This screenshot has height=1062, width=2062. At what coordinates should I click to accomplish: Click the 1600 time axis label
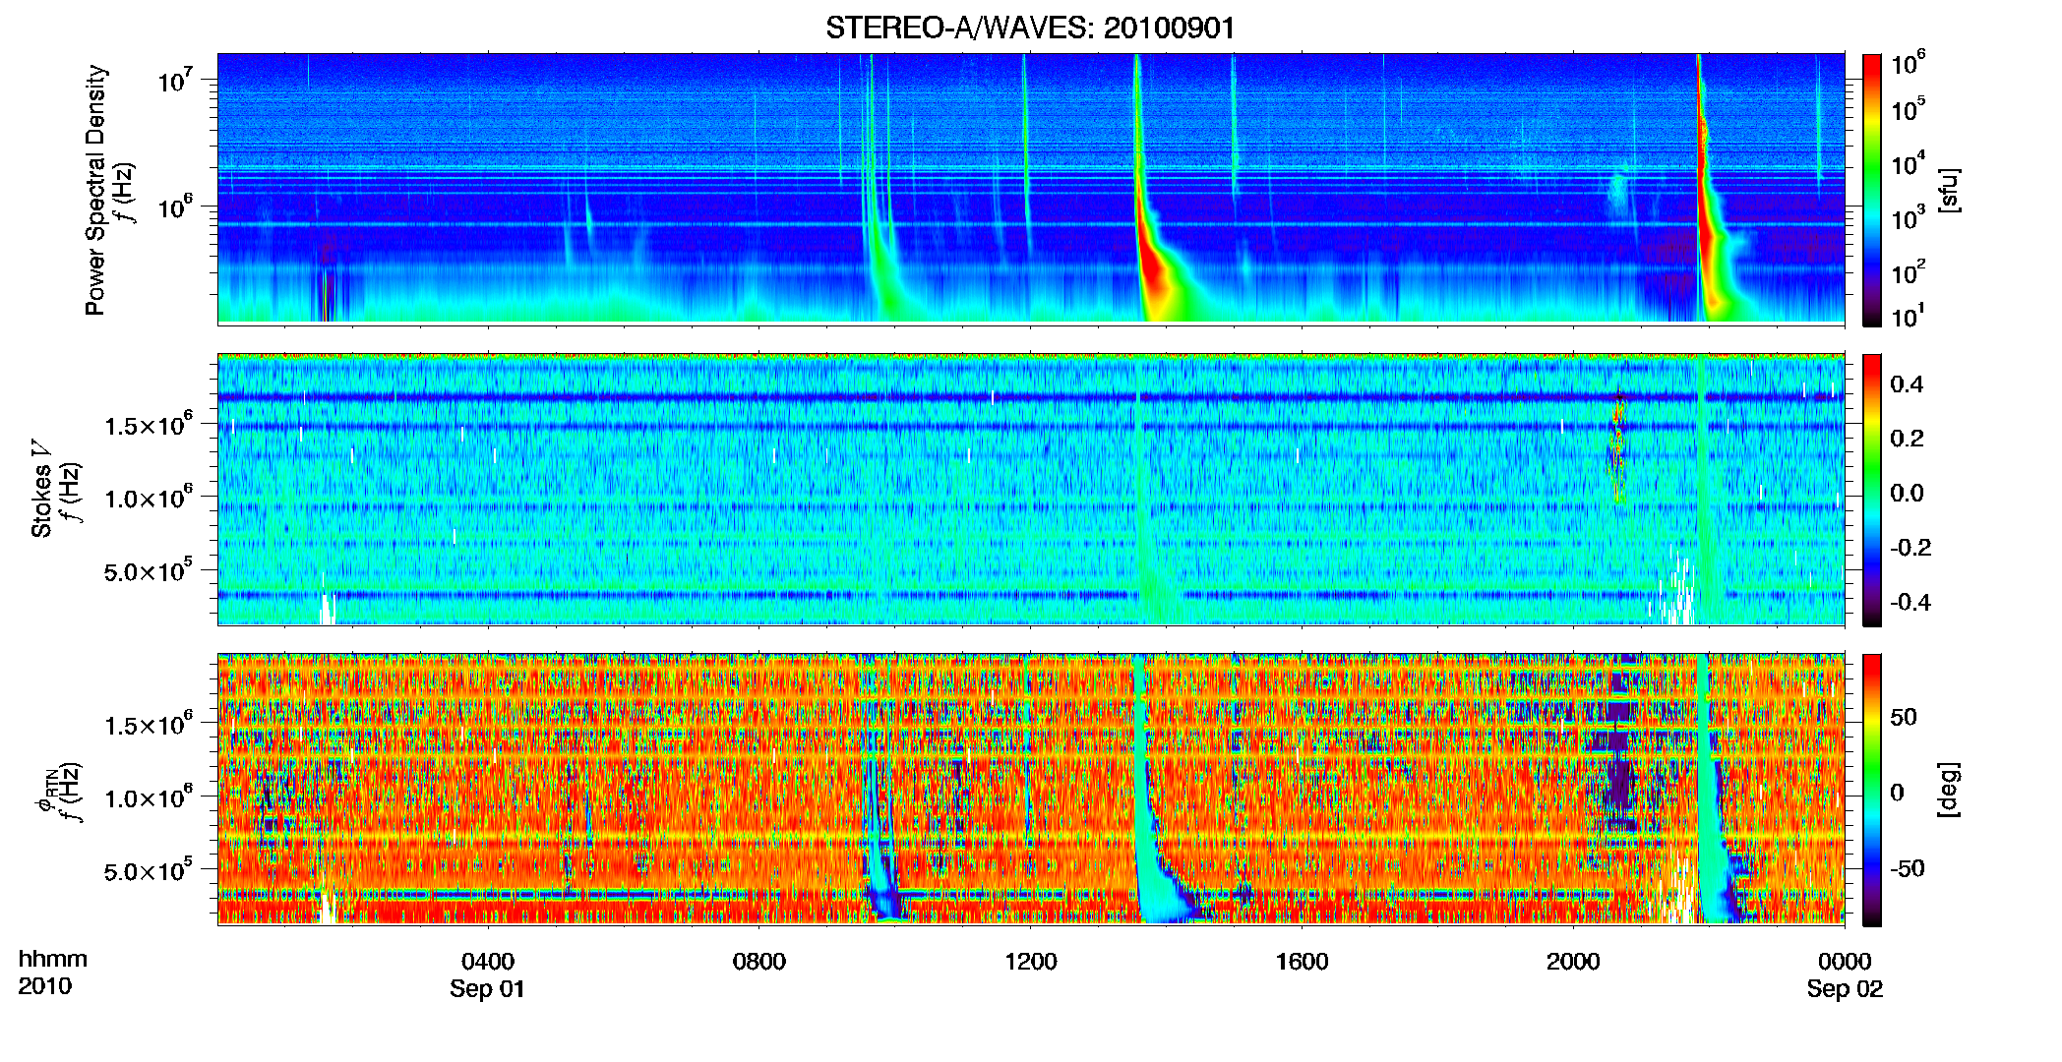1303,962
